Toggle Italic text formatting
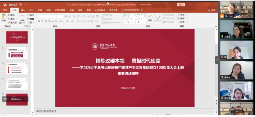The image size is (255, 117). tap(42, 21)
